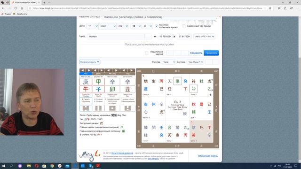This screenshot has width=301, height=169.
Task: Open the Расклад type dropdown
Action: tap(169, 62)
